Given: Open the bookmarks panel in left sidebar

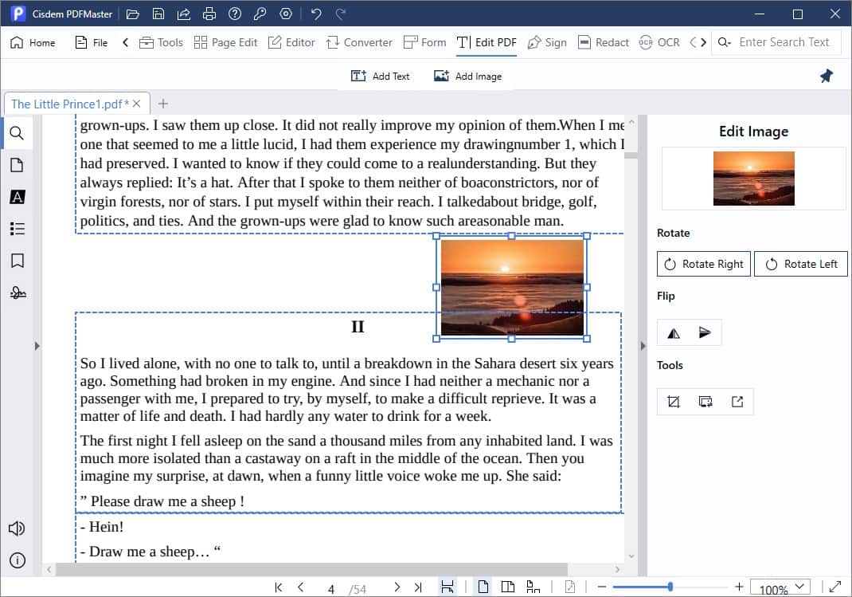Looking at the screenshot, I should [17, 261].
